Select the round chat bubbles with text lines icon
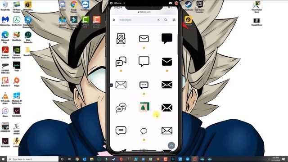This screenshot has width=288, height=162. 121,108
